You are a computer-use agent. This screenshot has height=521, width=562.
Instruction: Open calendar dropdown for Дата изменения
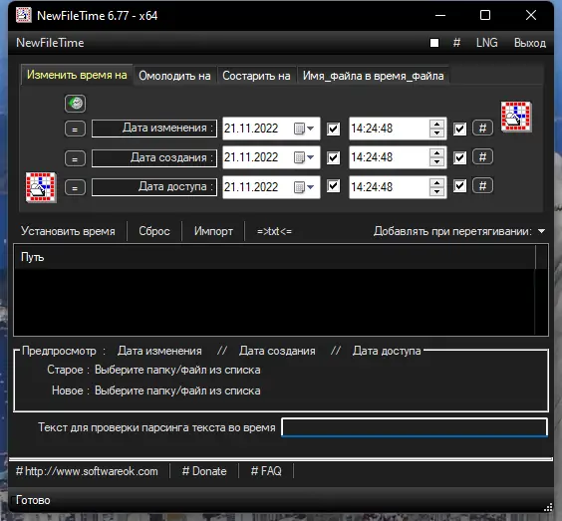pos(304,129)
